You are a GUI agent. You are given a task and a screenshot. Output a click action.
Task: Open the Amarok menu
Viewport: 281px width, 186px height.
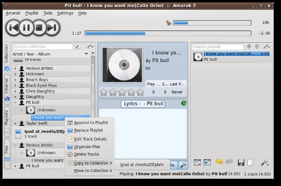(x=13, y=13)
